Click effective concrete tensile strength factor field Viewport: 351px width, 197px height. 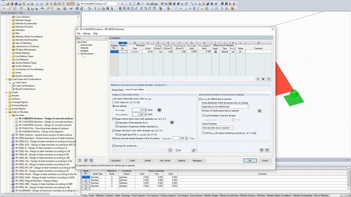coord(179,138)
